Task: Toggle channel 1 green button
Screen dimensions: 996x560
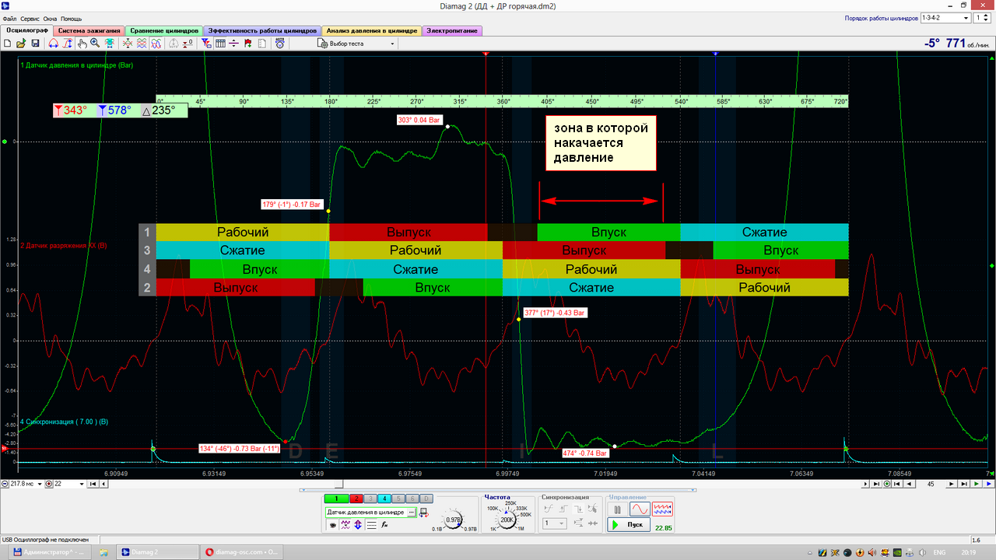Action: [336, 499]
